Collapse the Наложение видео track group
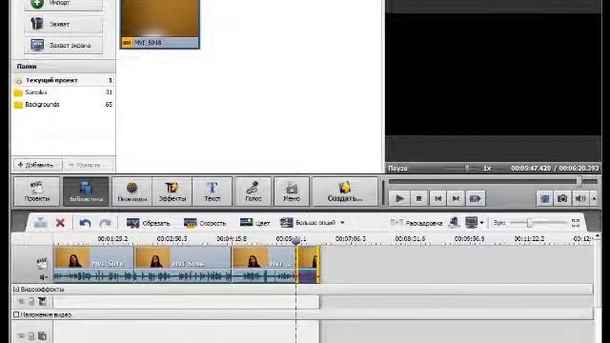This screenshot has height=343, width=610. pyautogui.click(x=16, y=314)
